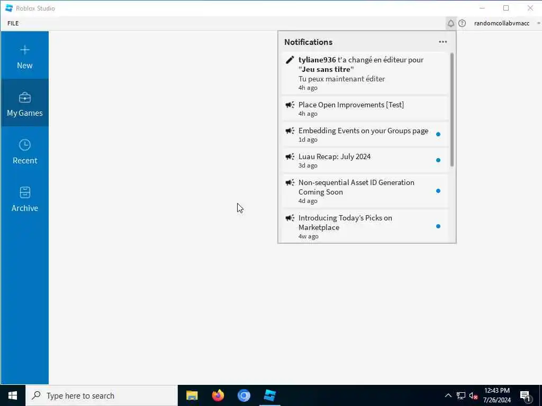The image size is (542, 406).
Task: Click '4d ago' timestamp text
Action: 308,201
